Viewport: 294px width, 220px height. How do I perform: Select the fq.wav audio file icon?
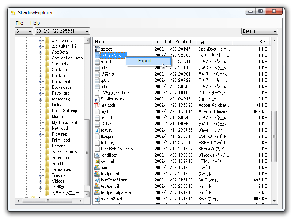(x=97, y=130)
